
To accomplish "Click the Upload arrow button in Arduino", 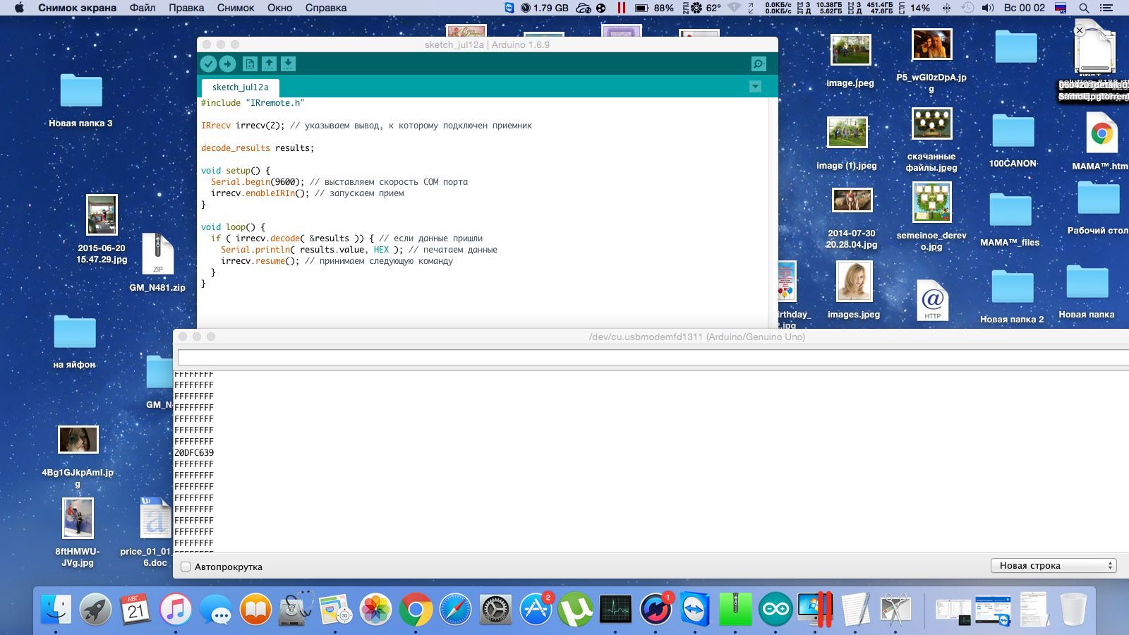I will coord(227,64).
